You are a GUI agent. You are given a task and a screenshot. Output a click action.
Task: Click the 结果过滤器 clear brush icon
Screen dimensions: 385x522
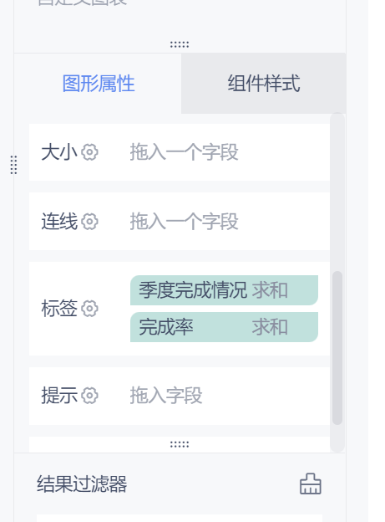point(311,484)
